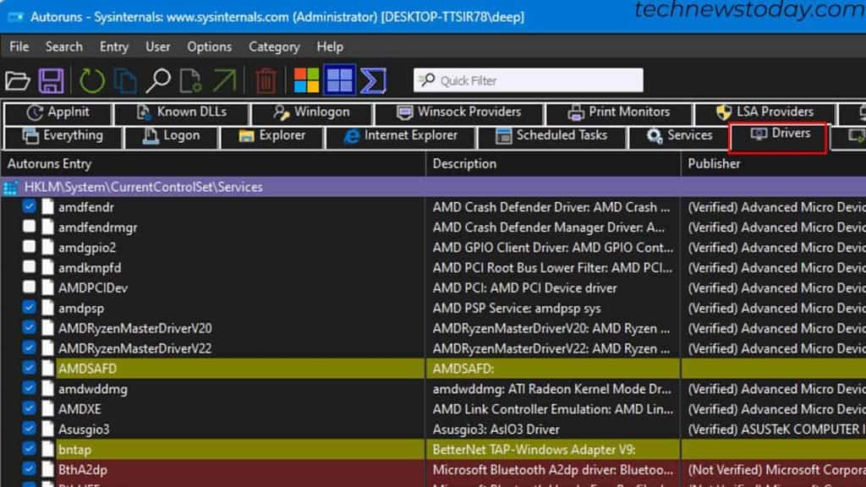Run VirusTotal scan via sigma icon
This screenshot has width=866, height=487.
pyautogui.click(x=372, y=79)
